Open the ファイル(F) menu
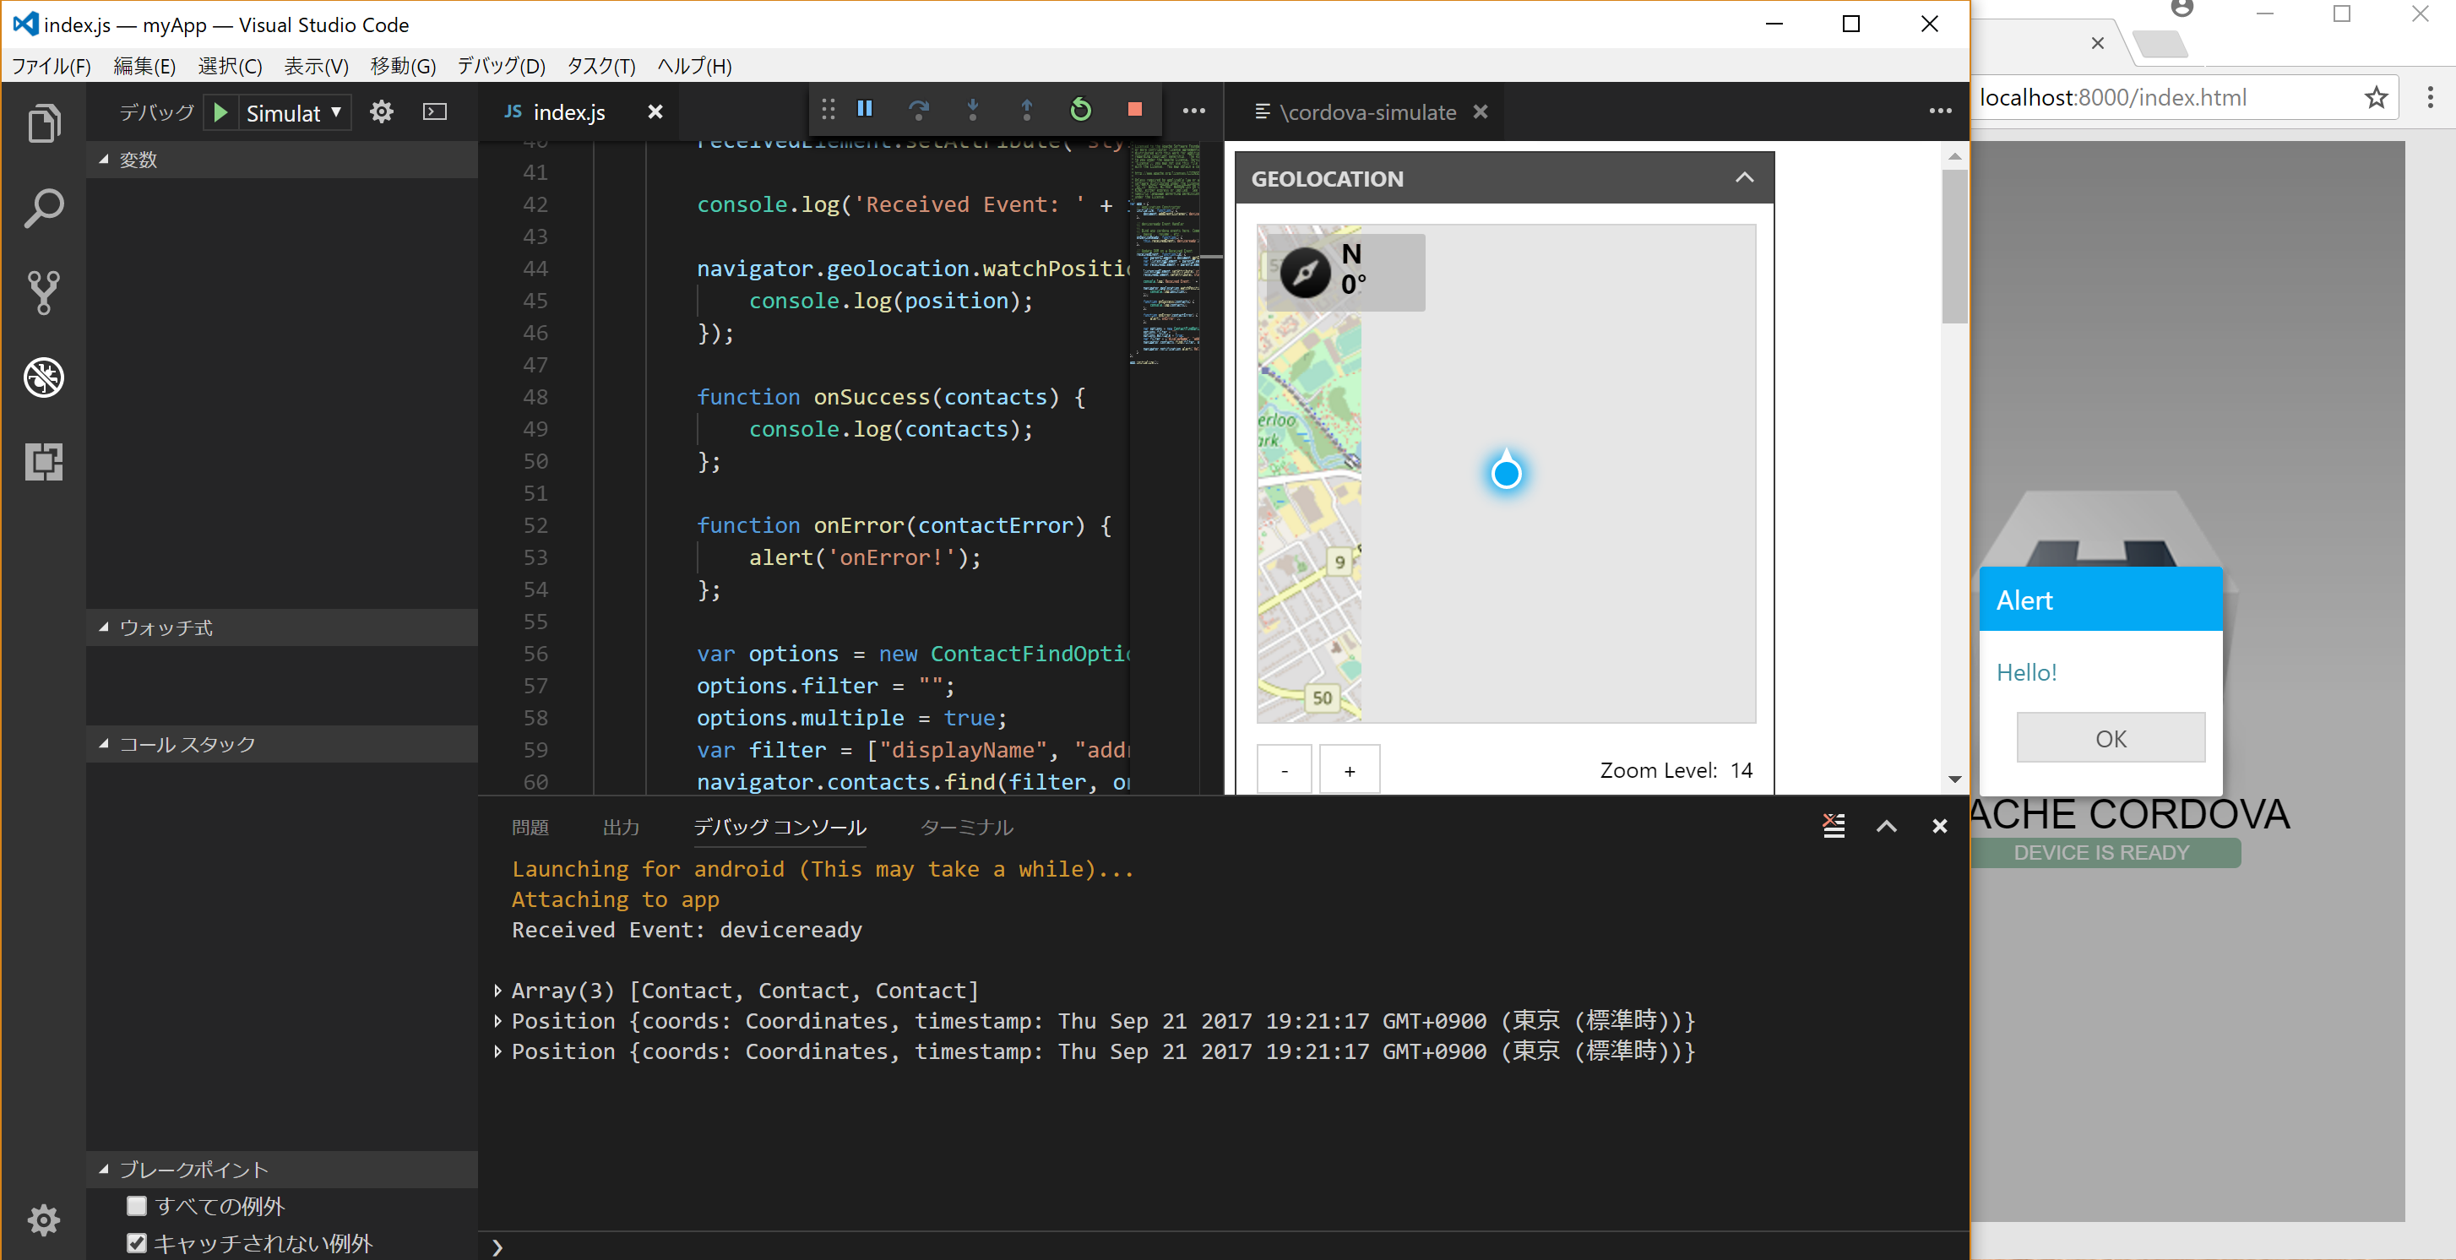This screenshot has height=1260, width=2456. 52,66
